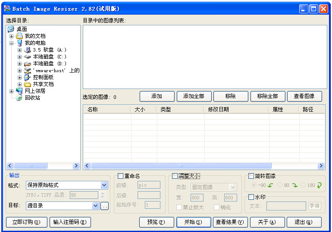
Task: Enable the 水印 watermark checkbox
Action: 251,197
